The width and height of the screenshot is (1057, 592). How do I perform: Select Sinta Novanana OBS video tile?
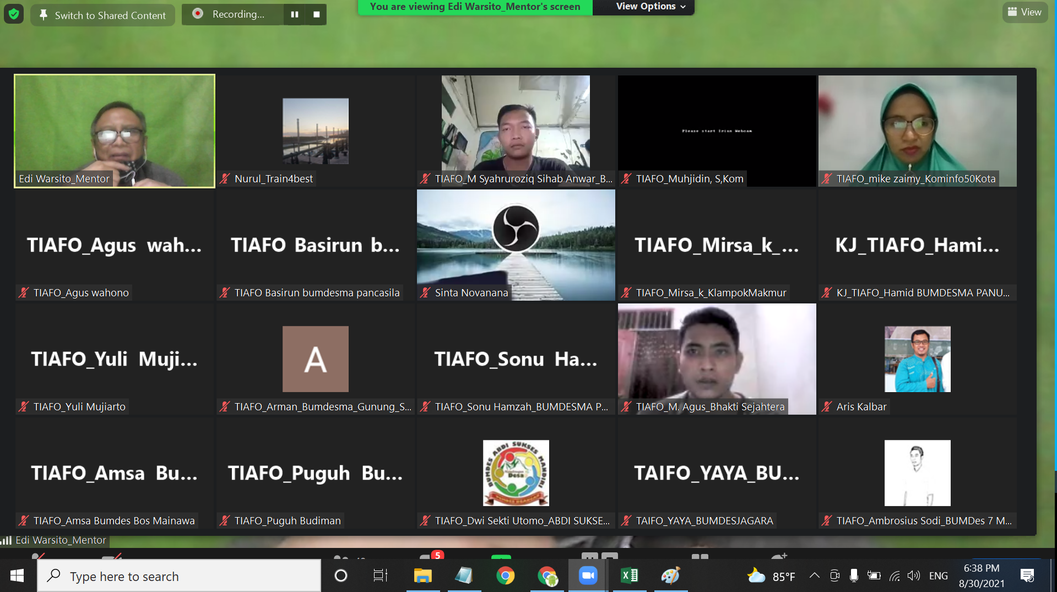(516, 245)
